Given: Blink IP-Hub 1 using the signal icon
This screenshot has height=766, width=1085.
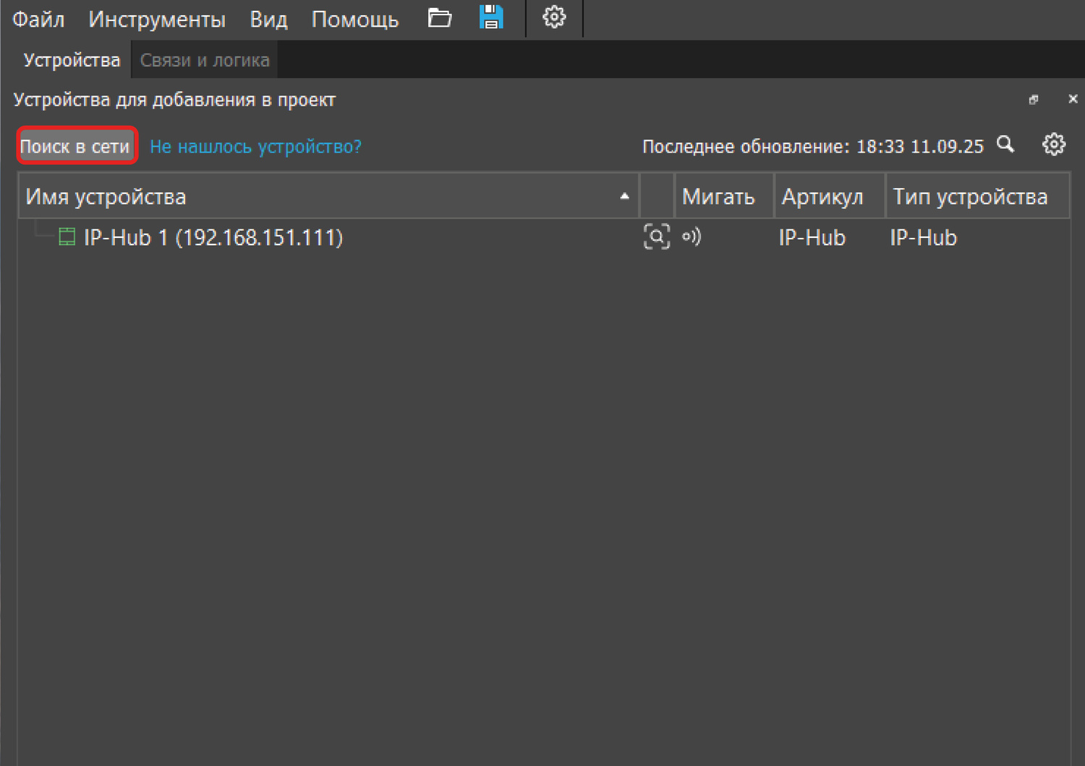Looking at the screenshot, I should click(692, 237).
